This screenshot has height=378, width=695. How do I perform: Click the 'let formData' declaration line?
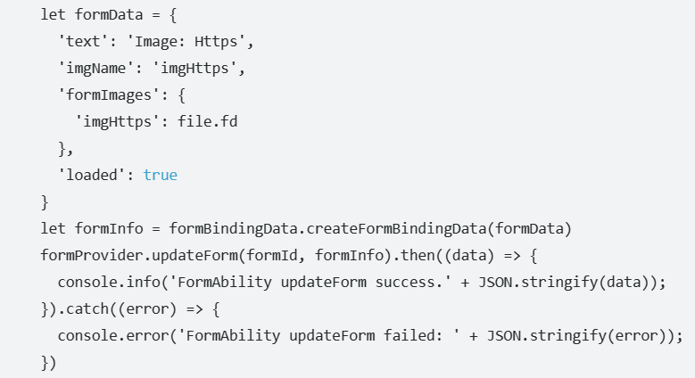(x=109, y=14)
